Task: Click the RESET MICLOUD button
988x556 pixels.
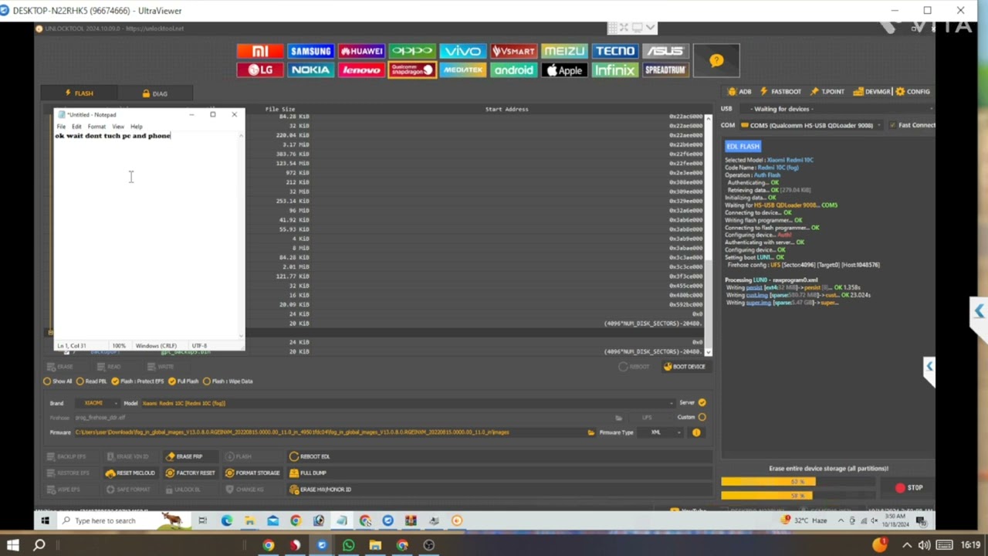Action: (130, 473)
